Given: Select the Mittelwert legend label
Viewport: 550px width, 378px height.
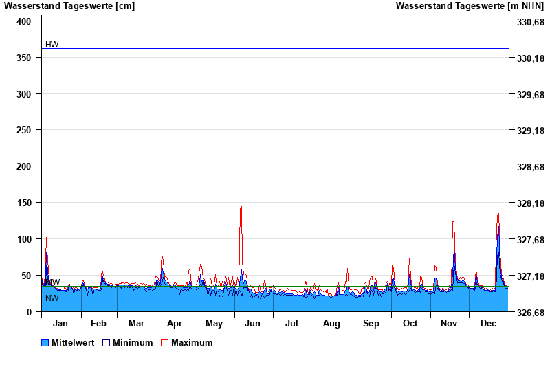Looking at the screenshot, I should point(72,342).
